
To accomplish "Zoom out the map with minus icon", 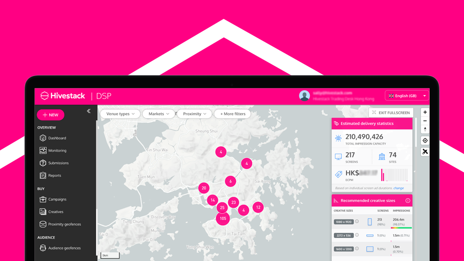I will (x=425, y=121).
